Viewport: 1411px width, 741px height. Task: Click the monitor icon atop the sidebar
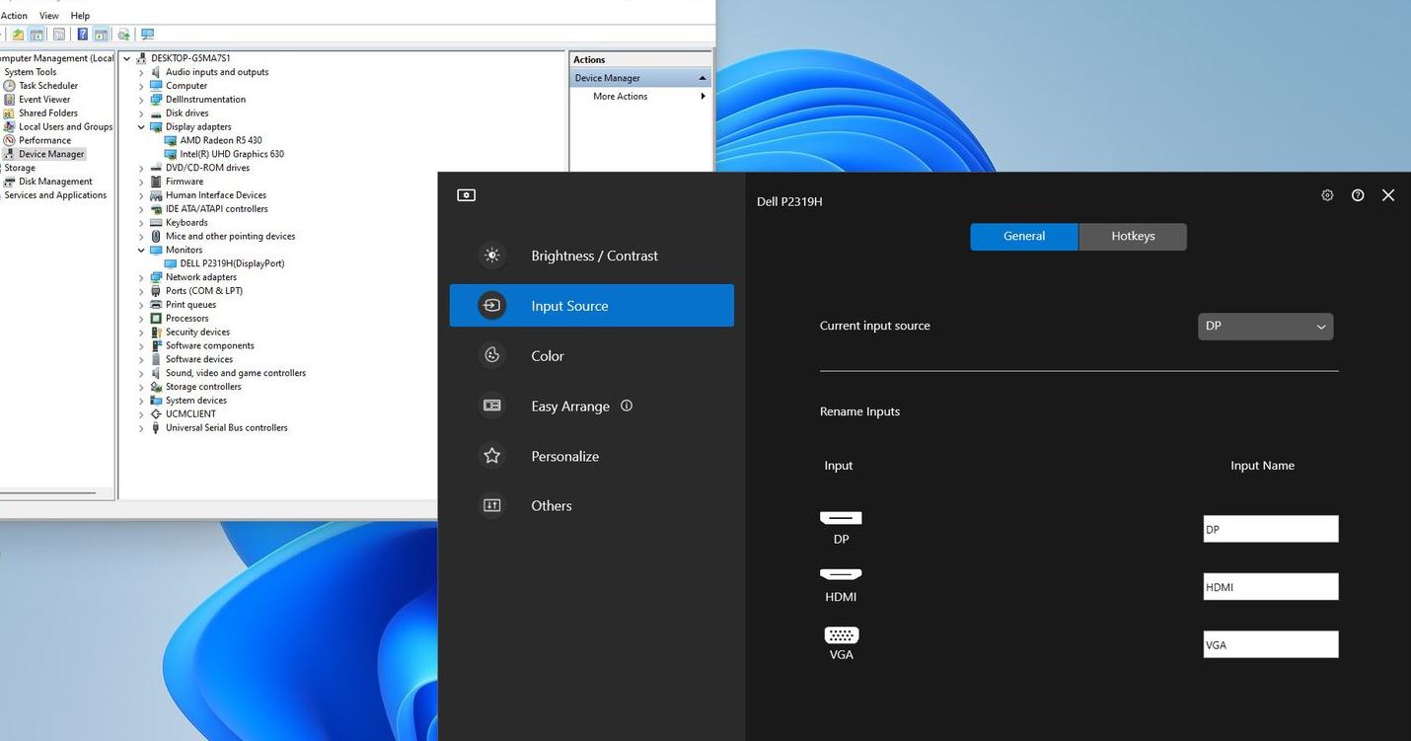467,195
